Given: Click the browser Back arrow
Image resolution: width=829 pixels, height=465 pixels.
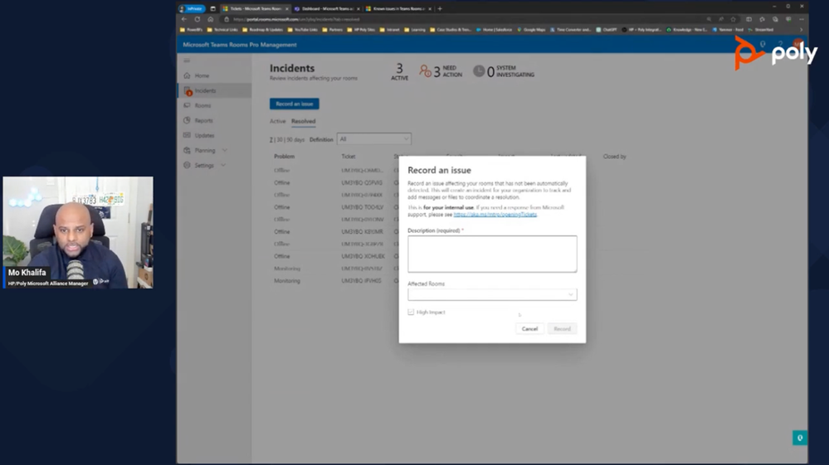Looking at the screenshot, I should tap(184, 19).
